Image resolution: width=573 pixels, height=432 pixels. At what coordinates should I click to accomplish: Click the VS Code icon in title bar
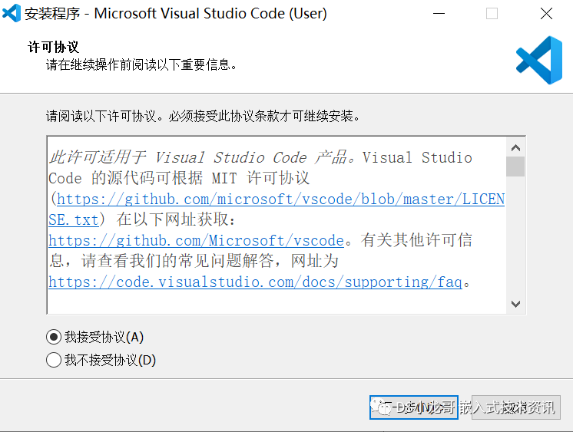(12, 14)
